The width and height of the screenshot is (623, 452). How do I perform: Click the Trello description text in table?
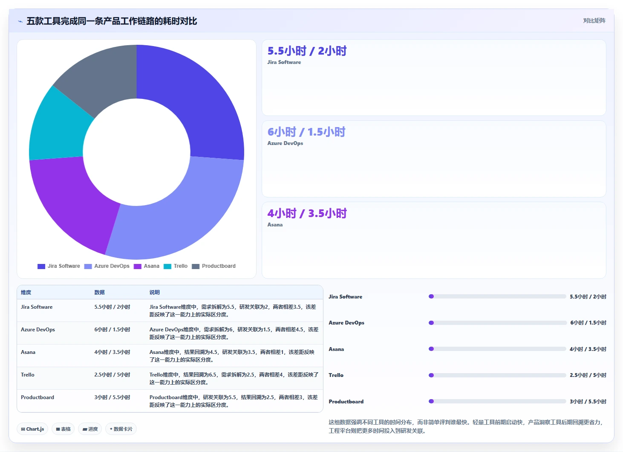[x=234, y=379]
